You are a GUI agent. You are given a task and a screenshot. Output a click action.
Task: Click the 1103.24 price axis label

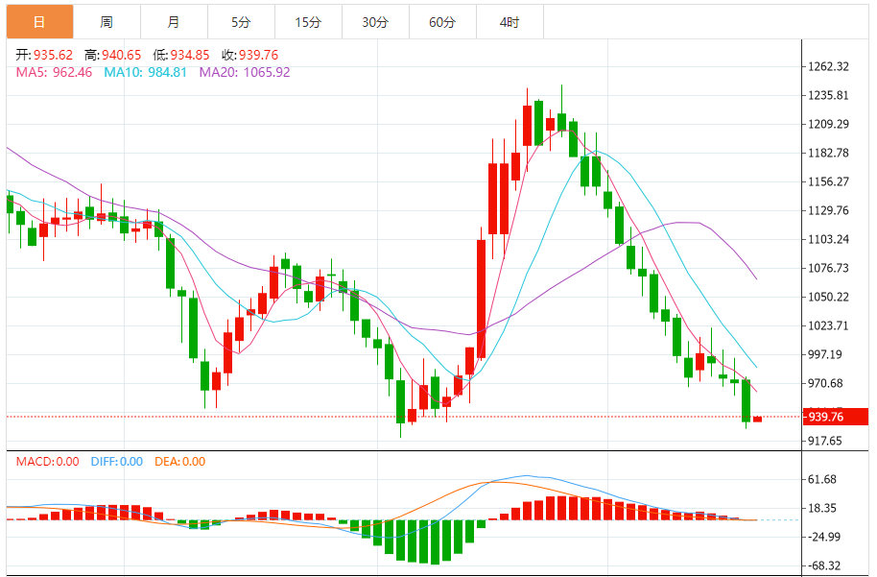[828, 239]
